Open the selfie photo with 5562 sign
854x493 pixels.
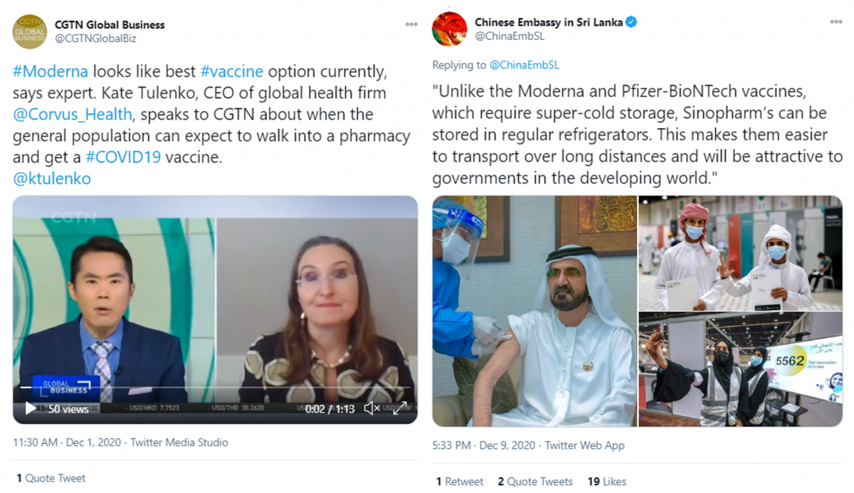[x=740, y=370]
